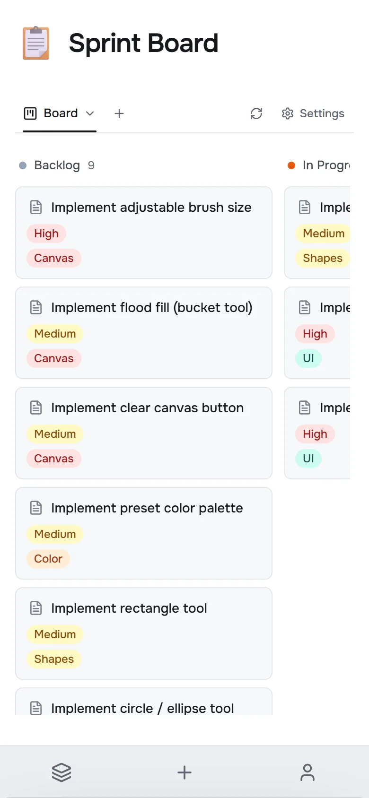369x798 pixels.
Task: Open Implement circle / ellipse tool card
Action: (144, 702)
